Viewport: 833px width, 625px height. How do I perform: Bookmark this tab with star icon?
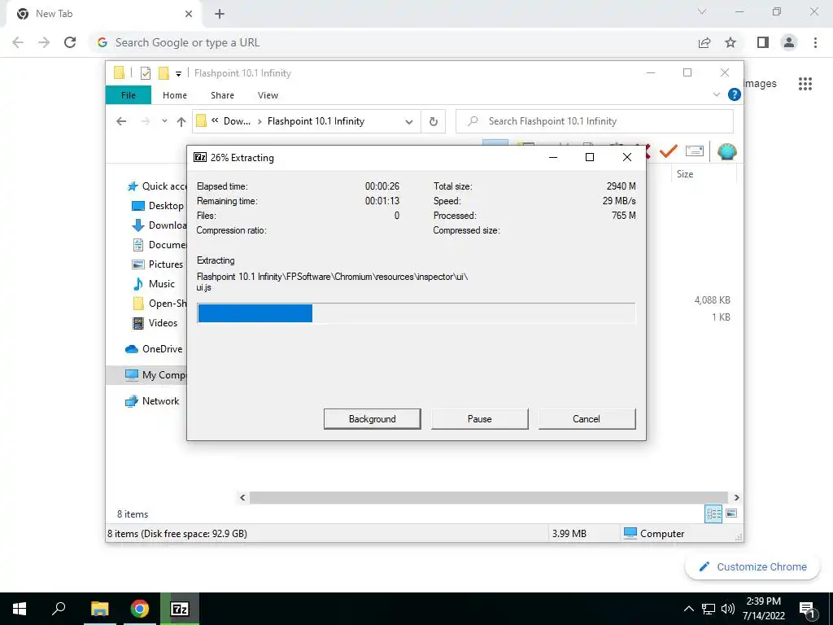pyautogui.click(x=731, y=42)
